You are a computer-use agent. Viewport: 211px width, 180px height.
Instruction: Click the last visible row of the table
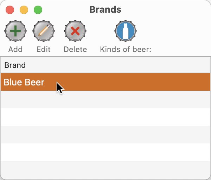point(105,170)
